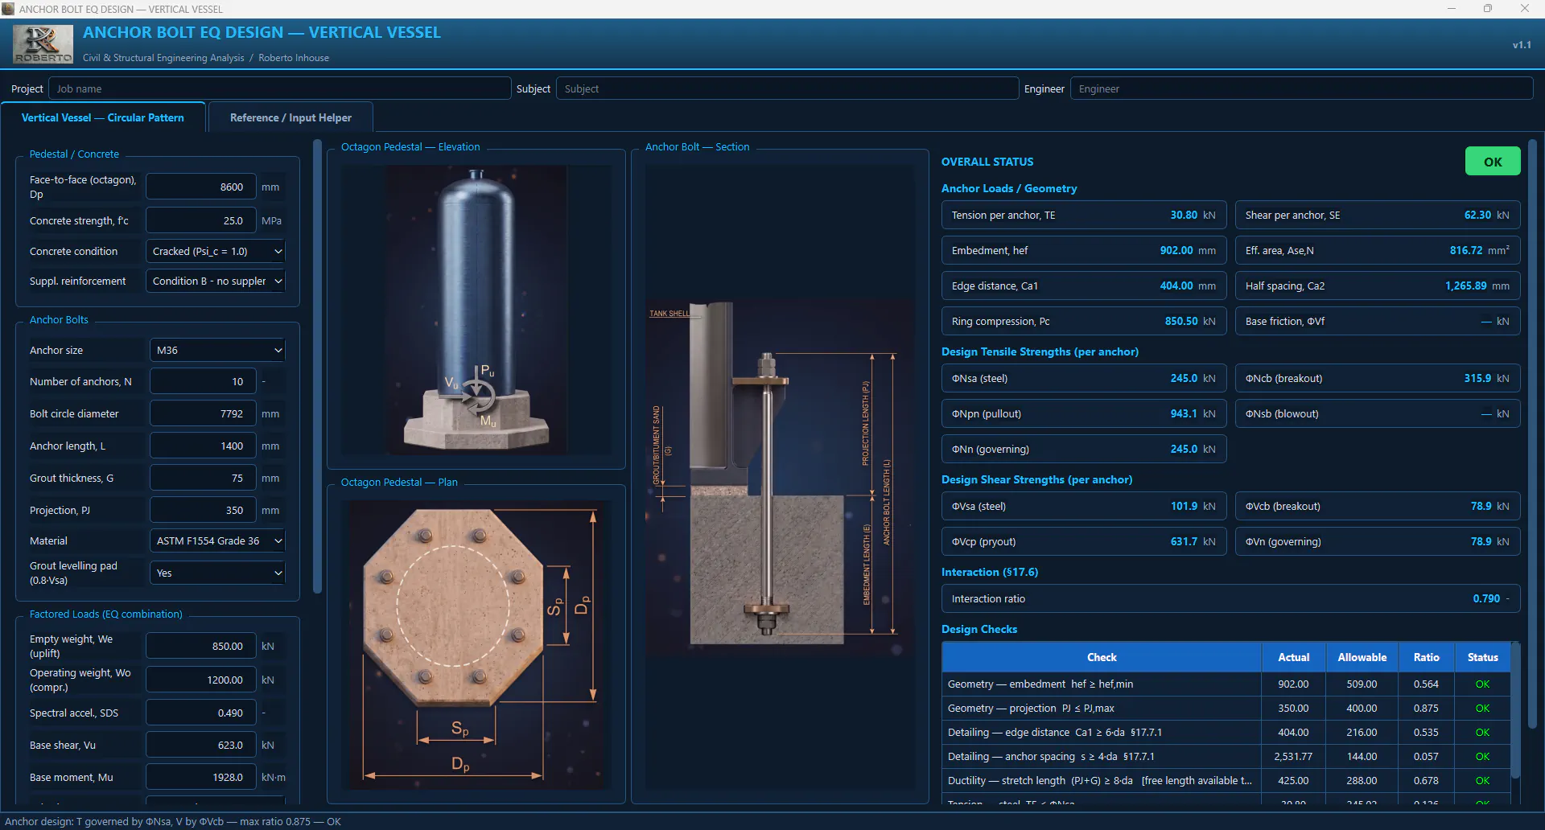Close the Anchor Bolt EQ Design window
The width and height of the screenshot is (1545, 830).
[1524, 9]
